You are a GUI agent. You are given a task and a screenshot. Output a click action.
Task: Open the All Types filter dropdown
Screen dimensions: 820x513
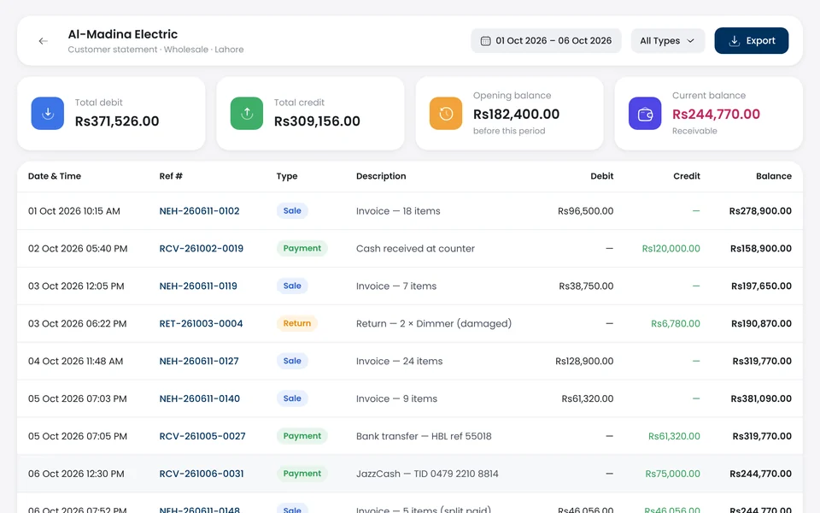668,41
